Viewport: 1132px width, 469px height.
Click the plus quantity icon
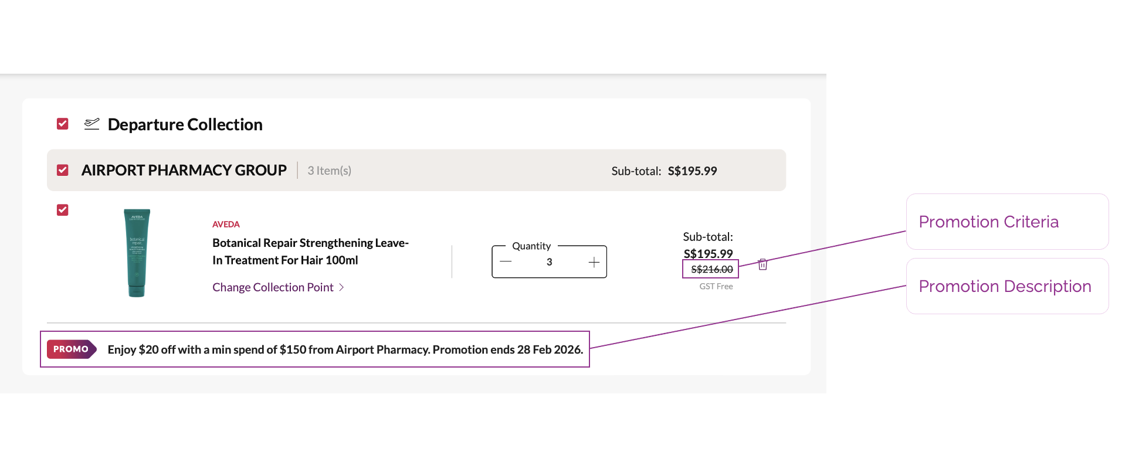click(594, 262)
